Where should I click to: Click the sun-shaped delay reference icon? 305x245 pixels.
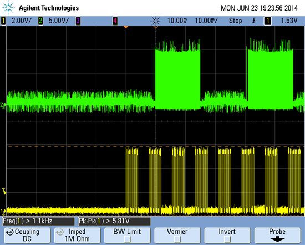pos(156,21)
